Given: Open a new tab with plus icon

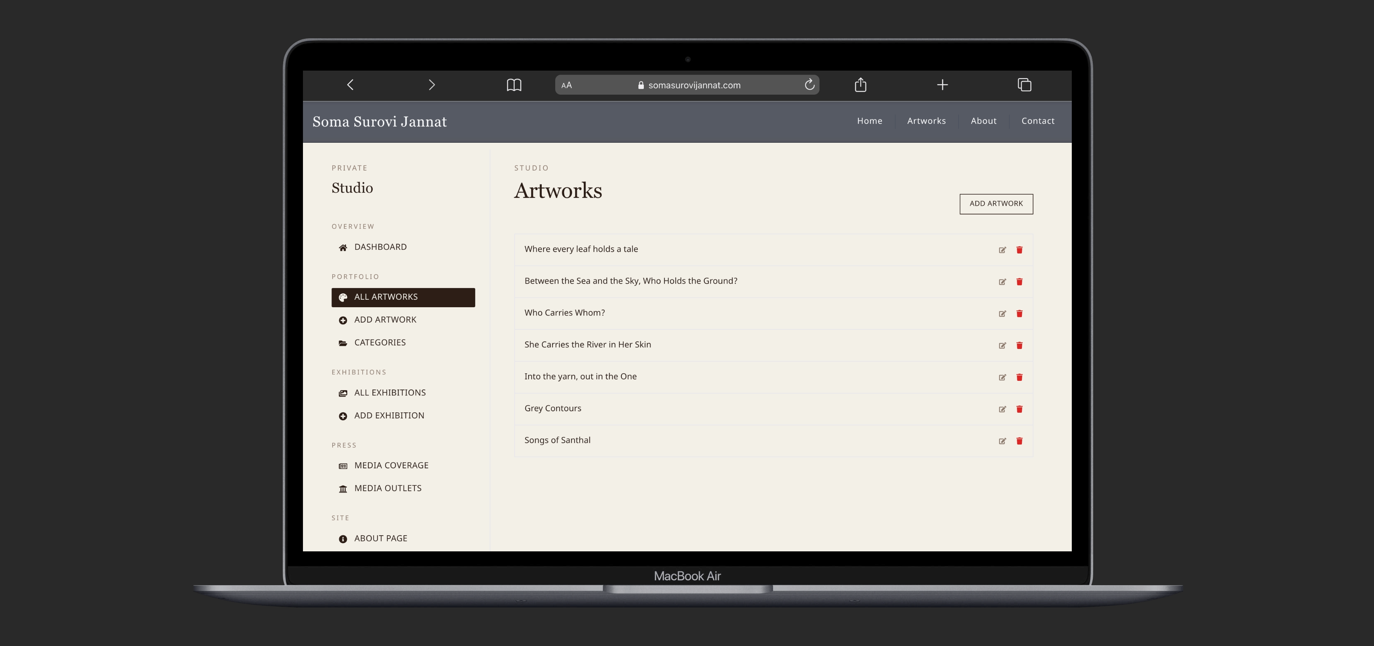Looking at the screenshot, I should coord(943,85).
